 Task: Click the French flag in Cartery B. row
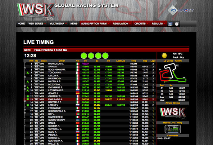78,96
